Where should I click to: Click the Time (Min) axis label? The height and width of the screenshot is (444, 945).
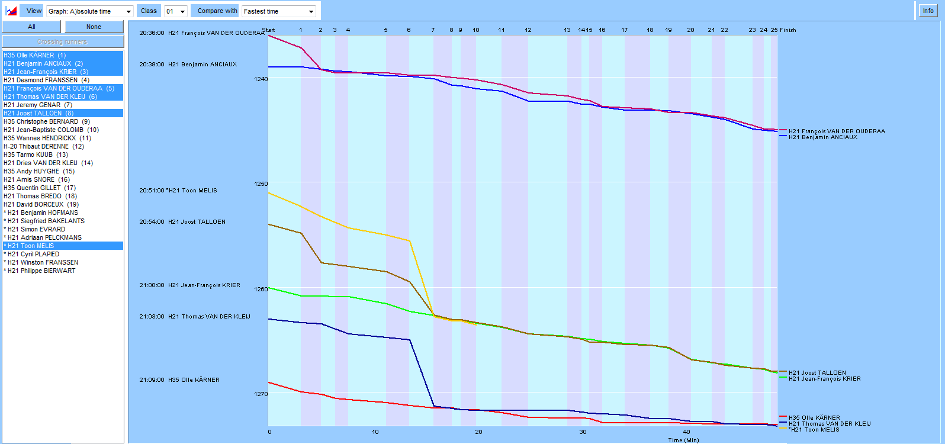[x=683, y=440]
